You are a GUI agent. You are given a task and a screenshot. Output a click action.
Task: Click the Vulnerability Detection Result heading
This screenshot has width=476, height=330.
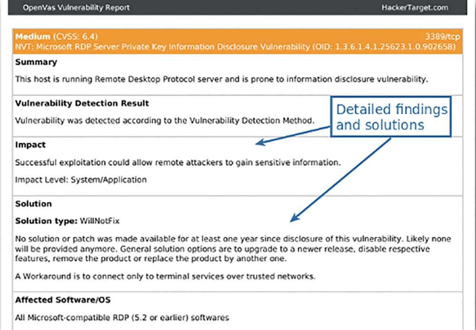pos(82,103)
